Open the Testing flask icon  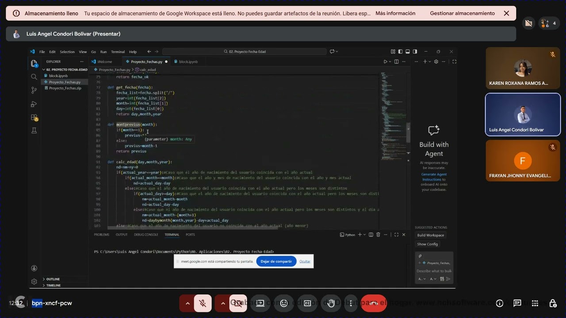[34, 131]
